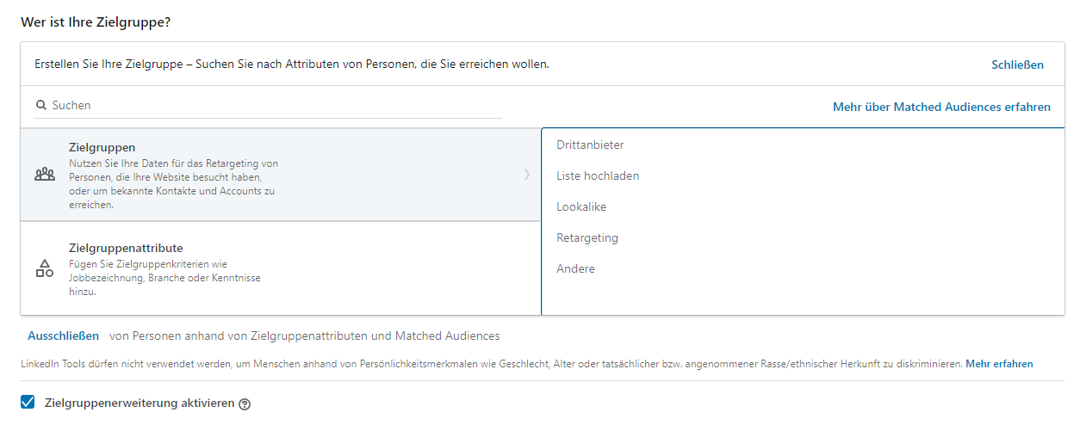Pick the Lookalike audience option
1080x431 pixels.
581,206
